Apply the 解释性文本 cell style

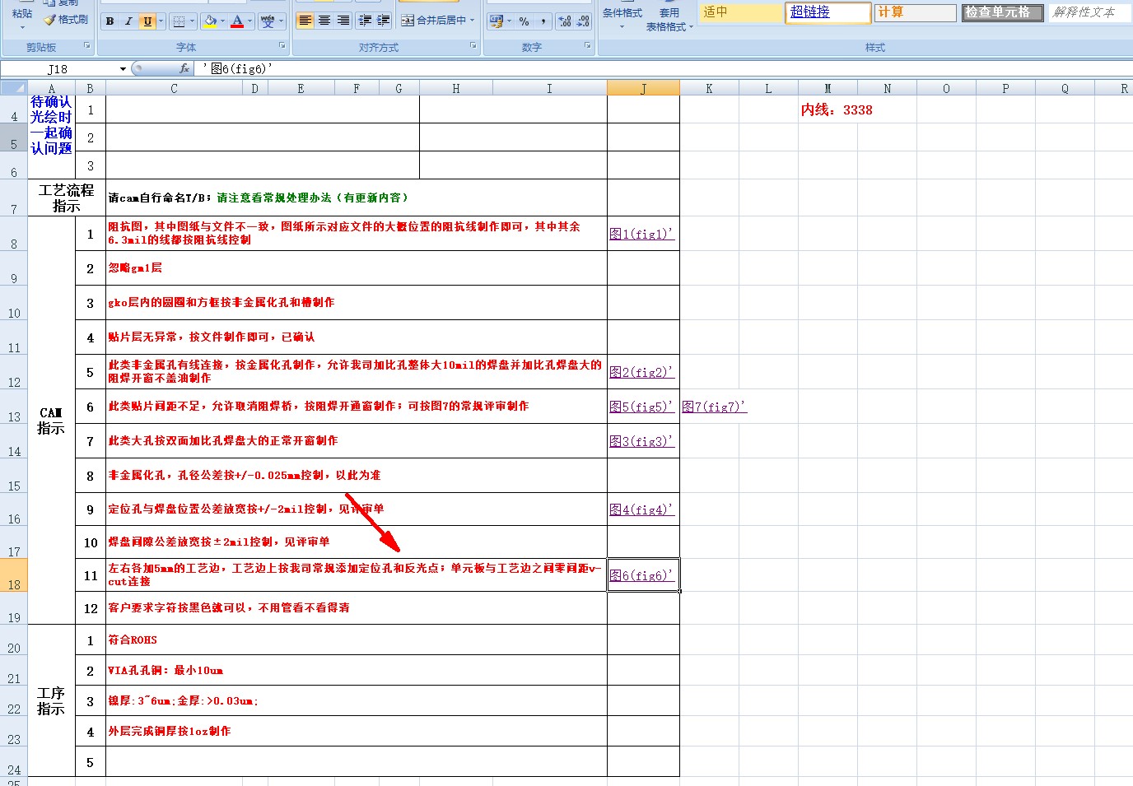click(x=1089, y=12)
